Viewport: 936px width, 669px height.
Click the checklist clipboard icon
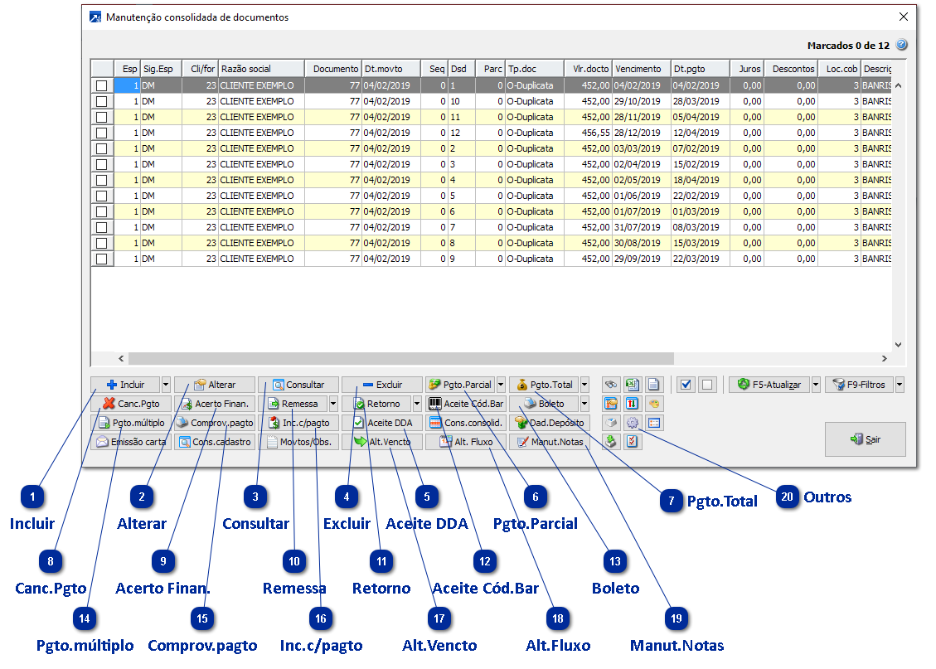tap(632, 442)
